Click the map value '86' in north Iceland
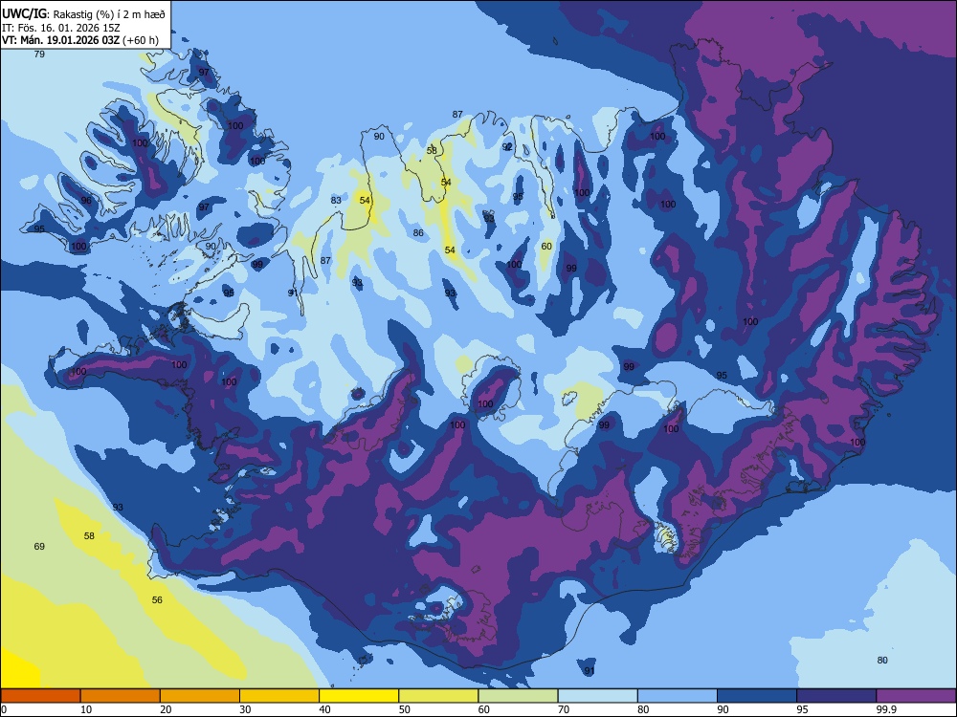The image size is (957, 717). pos(418,233)
